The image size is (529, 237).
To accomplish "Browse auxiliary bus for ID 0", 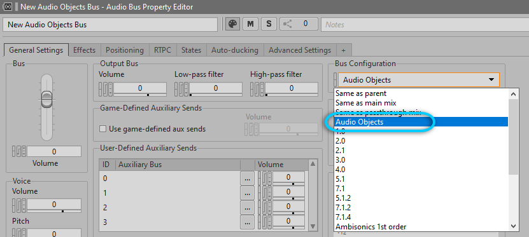I will (x=247, y=179).
